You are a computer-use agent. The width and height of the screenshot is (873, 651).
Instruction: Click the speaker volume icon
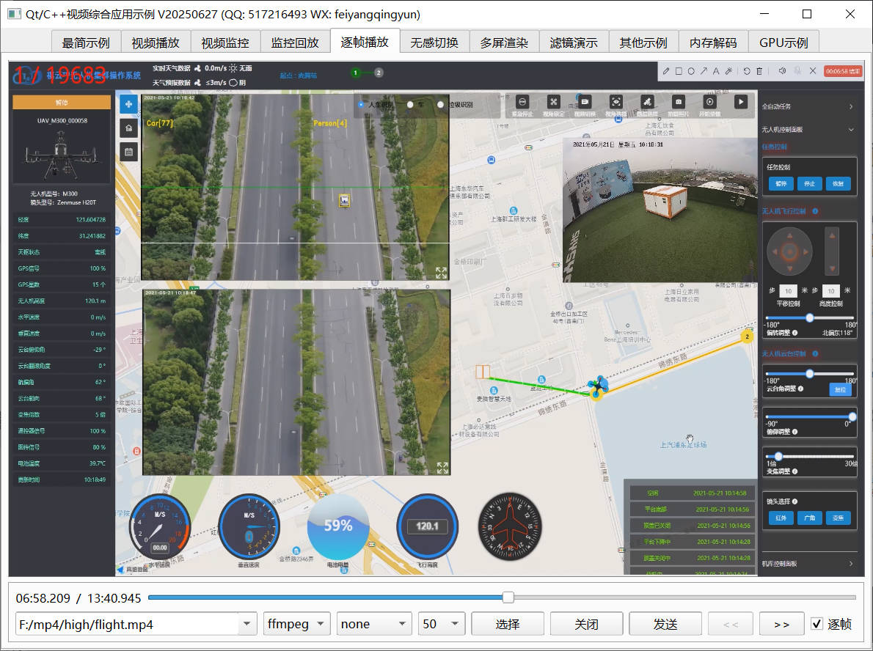click(782, 71)
